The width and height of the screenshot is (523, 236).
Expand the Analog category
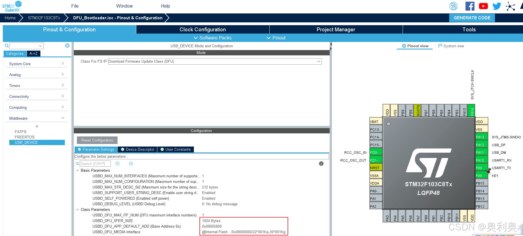point(37,75)
